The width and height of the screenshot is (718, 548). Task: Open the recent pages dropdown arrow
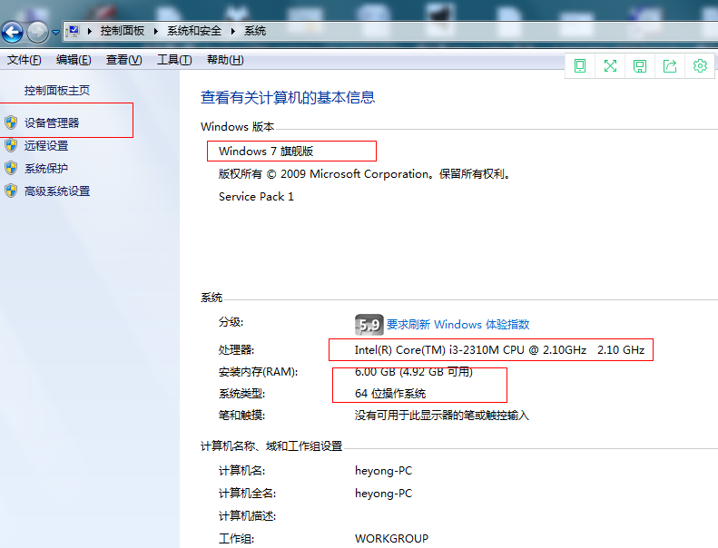point(55,33)
